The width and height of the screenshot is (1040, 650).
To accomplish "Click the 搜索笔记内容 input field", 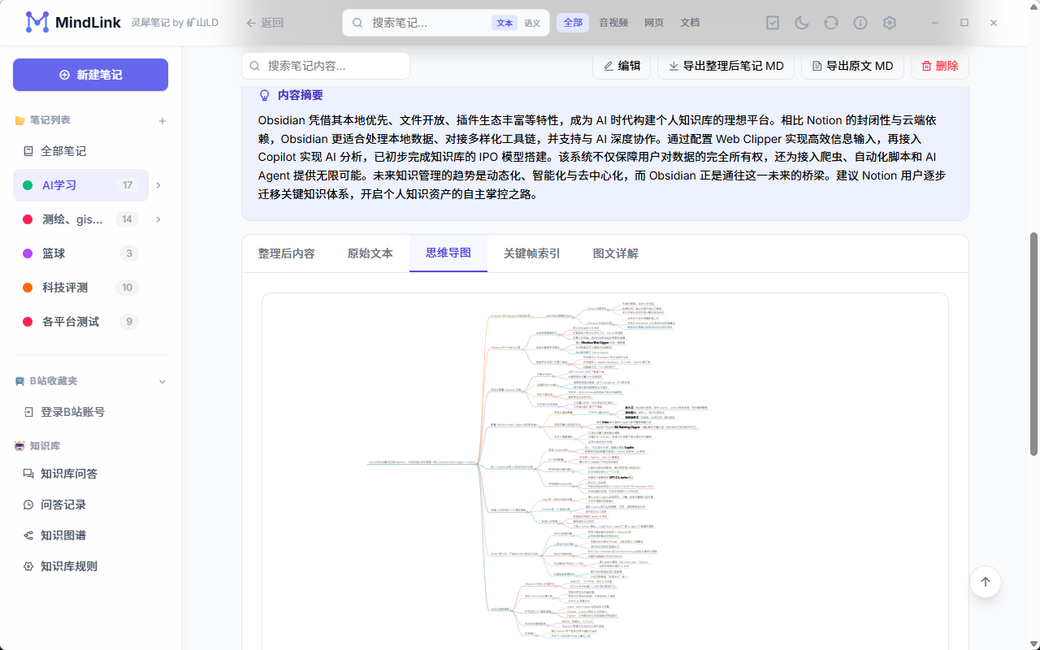I will tap(326, 66).
